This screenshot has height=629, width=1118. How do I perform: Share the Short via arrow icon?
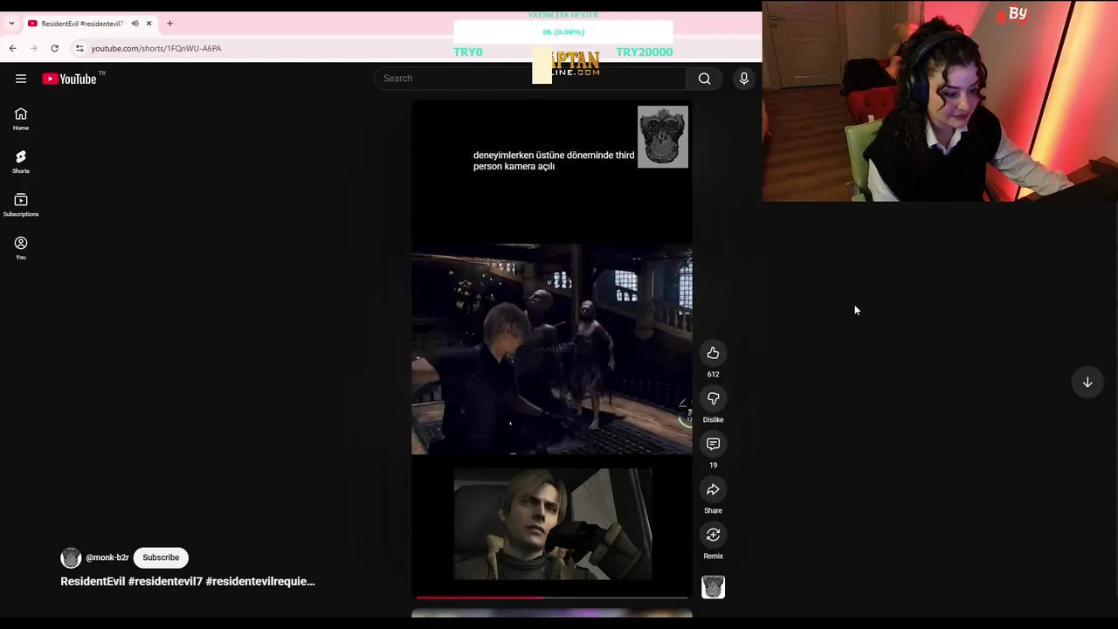pyautogui.click(x=713, y=489)
